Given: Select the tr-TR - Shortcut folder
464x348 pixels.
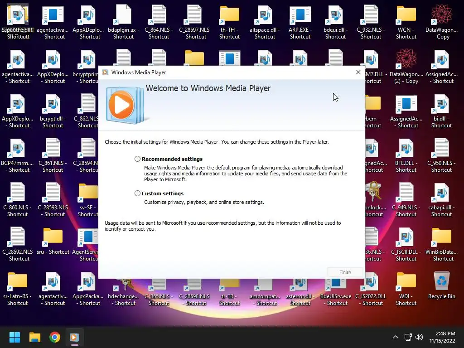Looking at the screenshot, I should pyautogui.click(x=229, y=292).
